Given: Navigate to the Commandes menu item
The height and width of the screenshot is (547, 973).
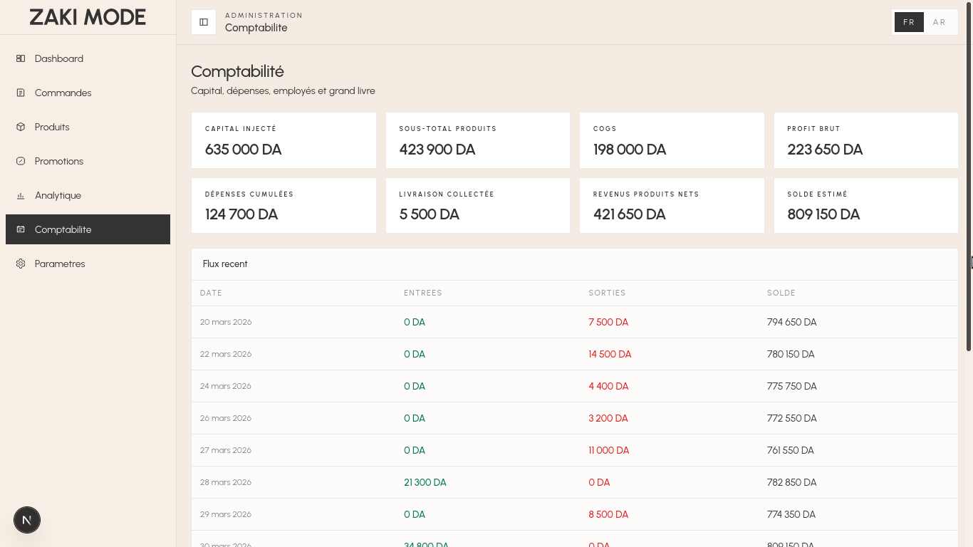Looking at the screenshot, I should [63, 93].
